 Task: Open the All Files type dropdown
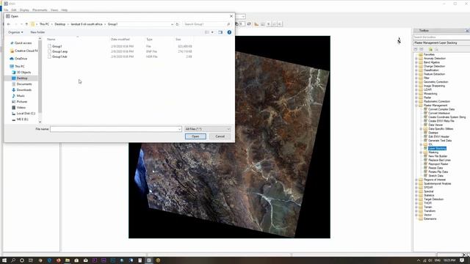[x=208, y=129]
